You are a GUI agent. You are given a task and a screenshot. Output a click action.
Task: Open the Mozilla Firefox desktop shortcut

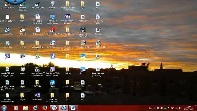(x=7, y=5)
